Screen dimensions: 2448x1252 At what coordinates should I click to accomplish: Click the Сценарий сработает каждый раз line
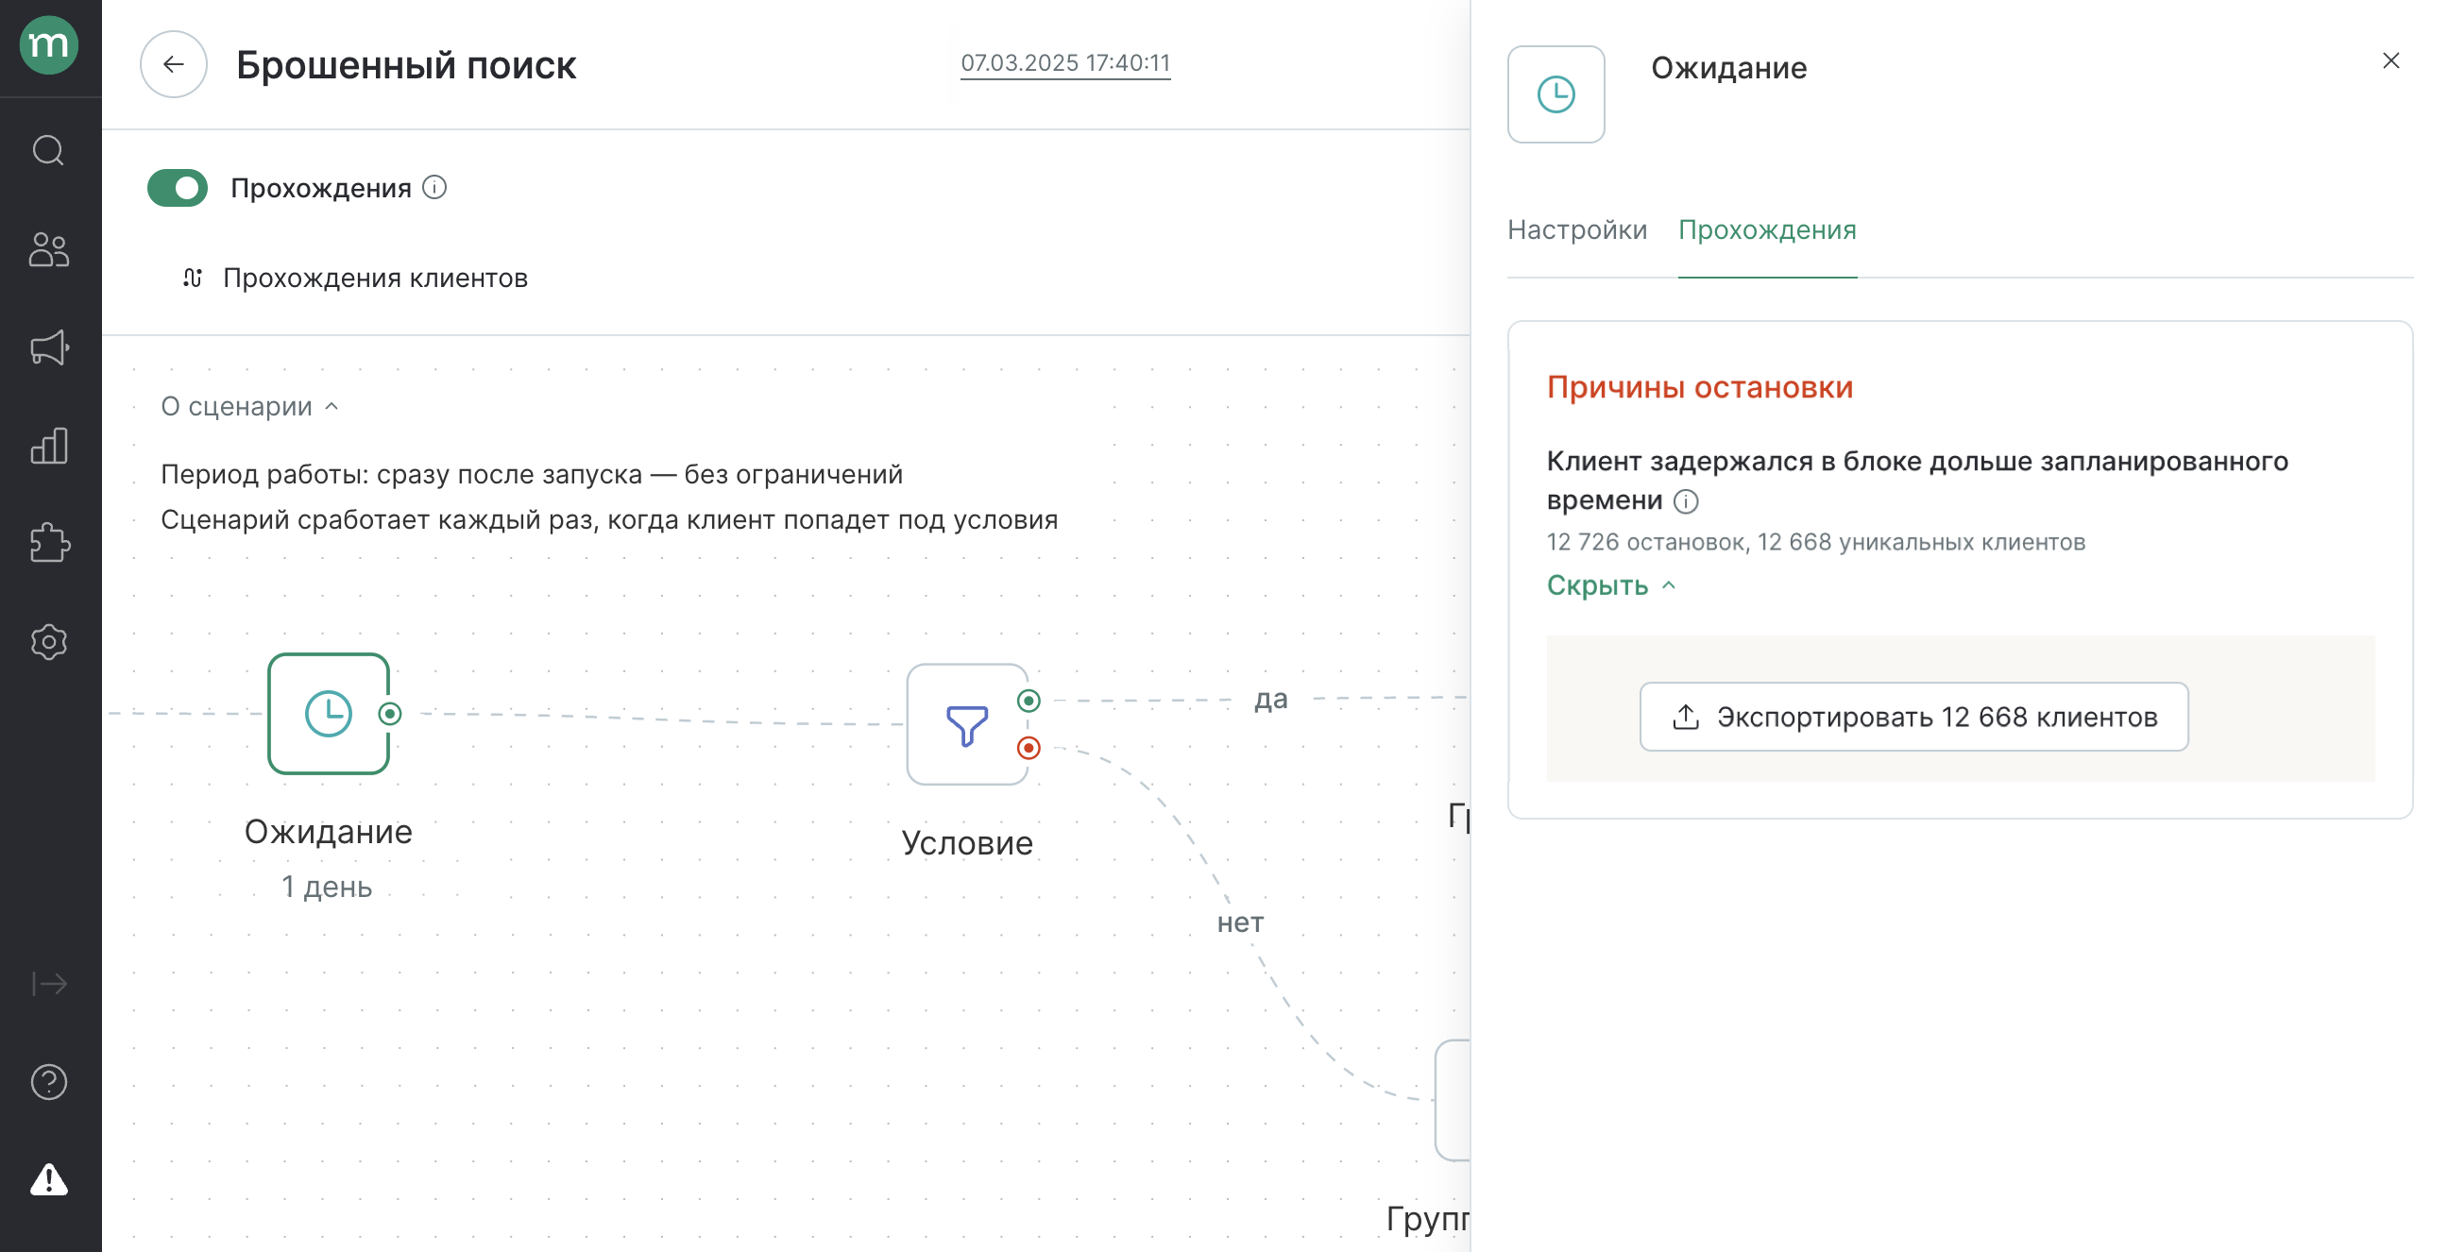coord(609,519)
